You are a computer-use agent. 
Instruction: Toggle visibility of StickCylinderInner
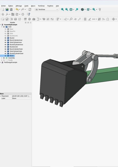[x=5, y=42]
